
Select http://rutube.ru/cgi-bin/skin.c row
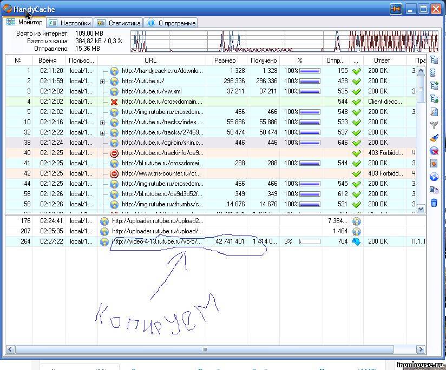click(211, 143)
